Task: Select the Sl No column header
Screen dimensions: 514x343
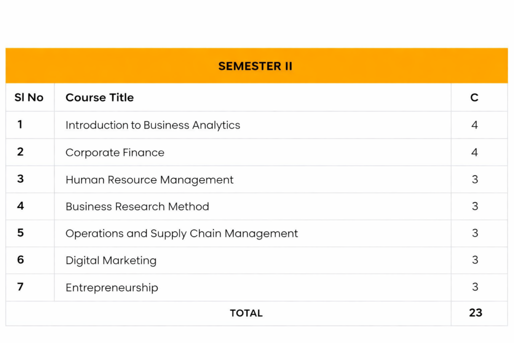Action: (29, 97)
